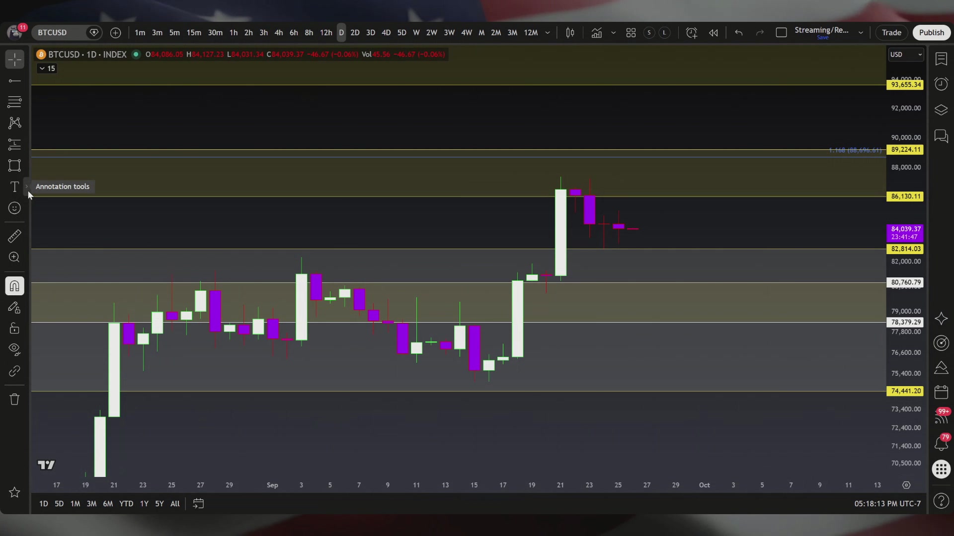This screenshot has width=954, height=536.
Task: Add symbol to compare with plus icon
Action: coord(115,33)
